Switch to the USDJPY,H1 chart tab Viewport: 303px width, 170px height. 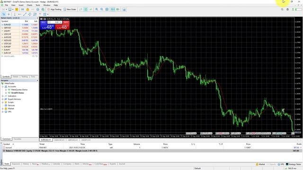coord(86,140)
